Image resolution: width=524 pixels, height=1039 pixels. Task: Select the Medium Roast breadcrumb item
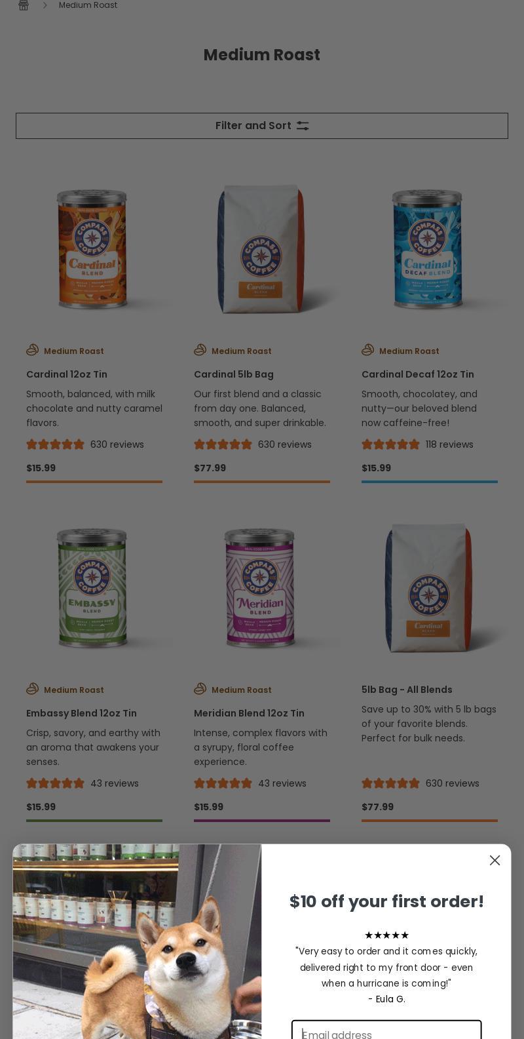[88, 5]
